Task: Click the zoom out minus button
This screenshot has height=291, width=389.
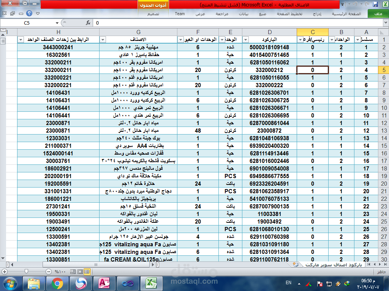Action: [x=49, y=272]
